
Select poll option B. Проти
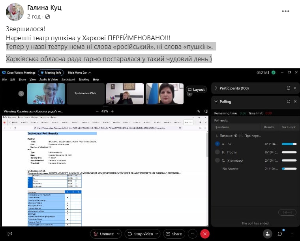coord(217,152)
